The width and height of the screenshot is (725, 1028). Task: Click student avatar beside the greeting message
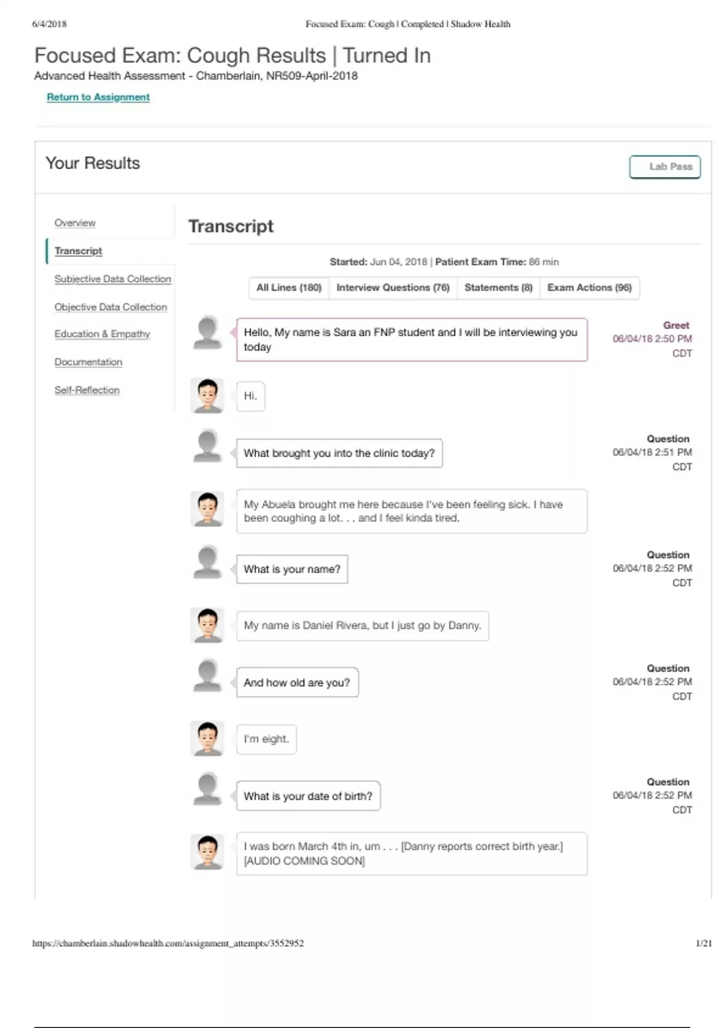click(207, 333)
